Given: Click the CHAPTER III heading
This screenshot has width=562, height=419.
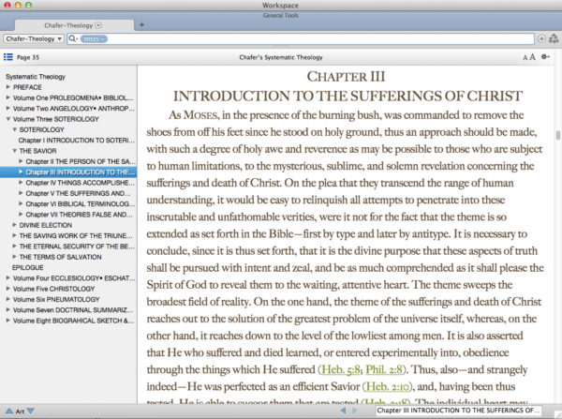Looking at the screenshot, I should pos(346,77).
